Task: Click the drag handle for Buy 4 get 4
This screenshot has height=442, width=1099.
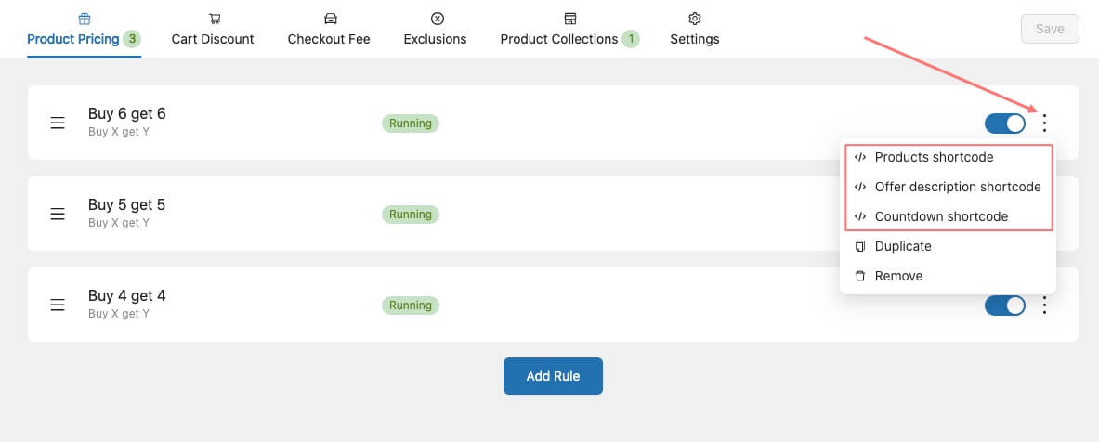Action: point(58,305)
